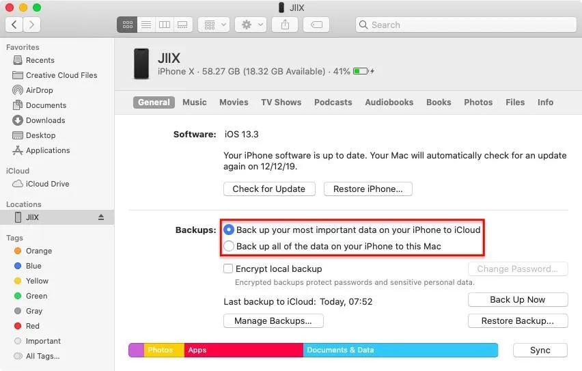Enable Encrypt local backup checkbox
Screen dimensions: 582x371
coord(229,269)
